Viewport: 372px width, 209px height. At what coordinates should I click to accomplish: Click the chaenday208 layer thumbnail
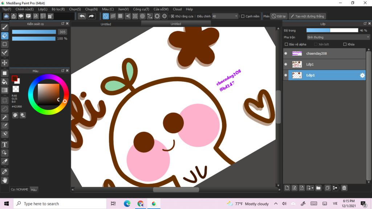[x=297, y=54]
